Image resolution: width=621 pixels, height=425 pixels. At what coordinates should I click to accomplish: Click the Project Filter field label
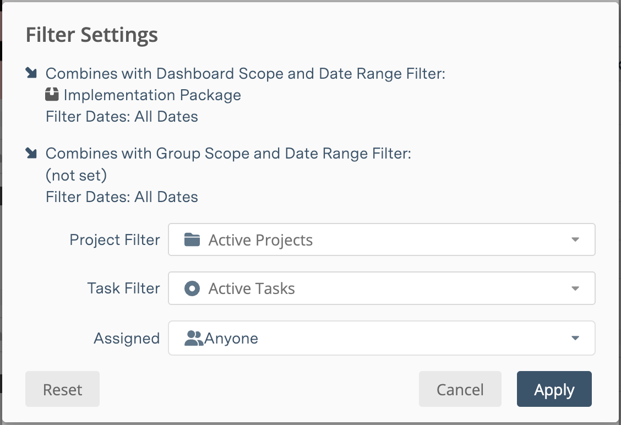click(x=114, y=239)
